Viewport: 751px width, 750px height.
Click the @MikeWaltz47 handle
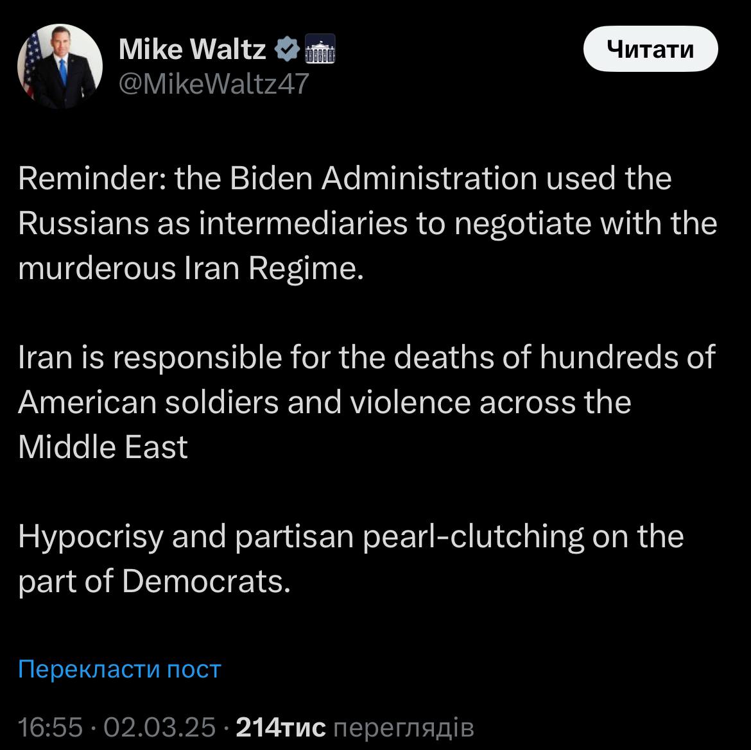click(214, 83)
